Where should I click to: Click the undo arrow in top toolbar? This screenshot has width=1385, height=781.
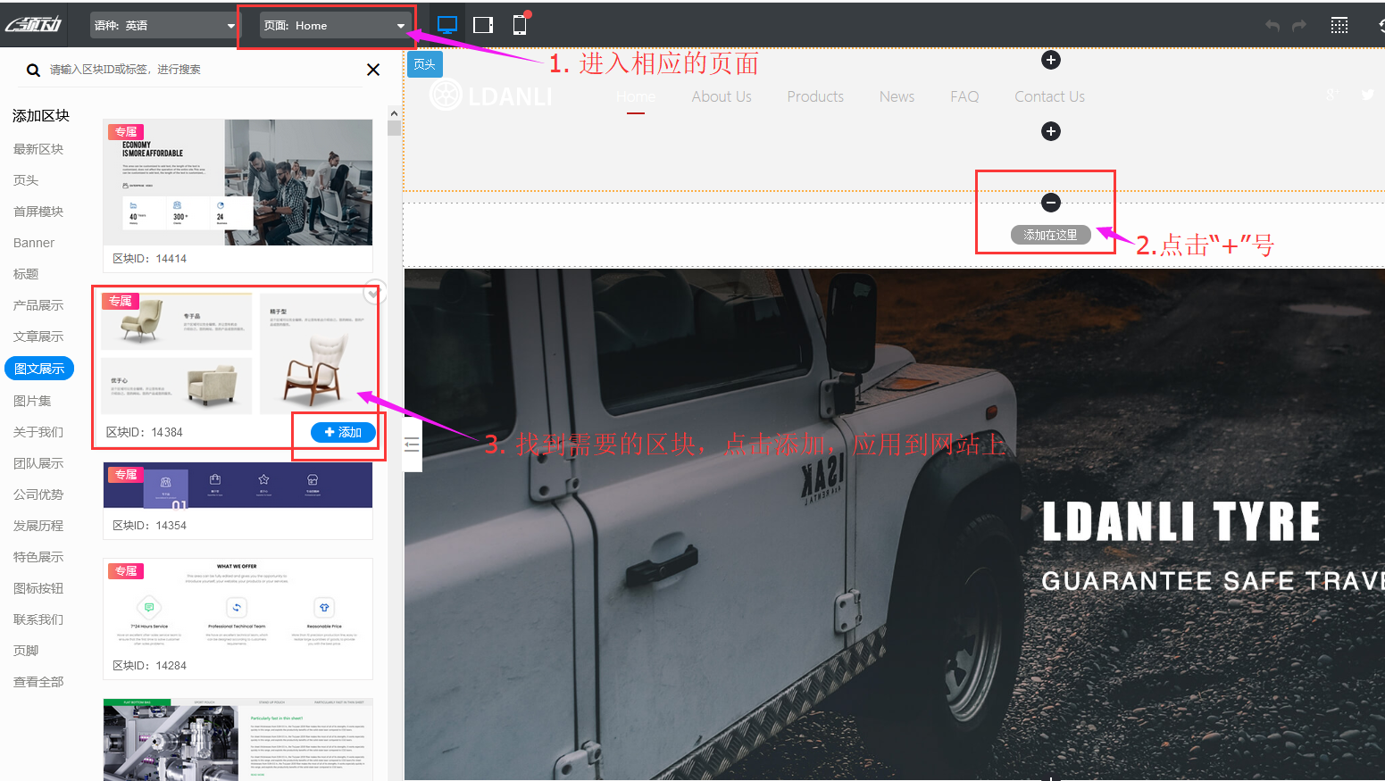[1272, 26]
